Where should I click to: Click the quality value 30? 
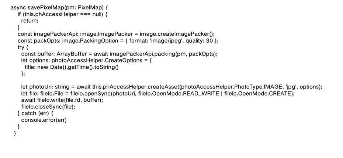(209, 41)
